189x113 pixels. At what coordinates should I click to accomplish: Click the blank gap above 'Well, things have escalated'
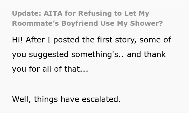pyautogui.click(x=94, y=85)
